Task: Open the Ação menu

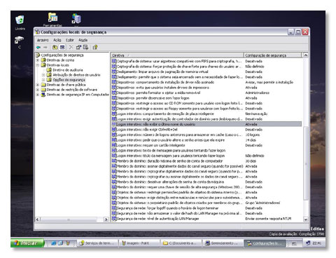Action: pos(57,40)
